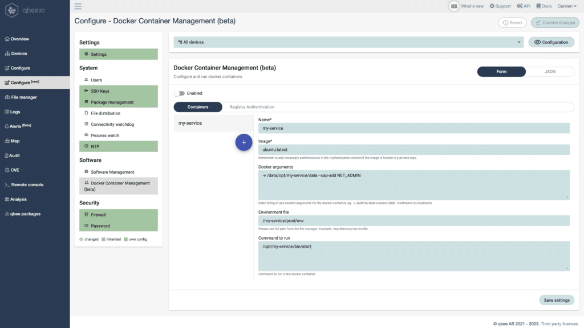This screenshot has height=328, width=584.
Task: Open the Map sidebar item
Action: [15, 141]
